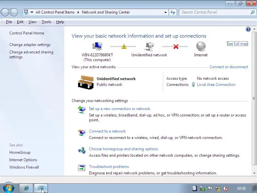Image resolution: width=257 pixels, height=193 pixels.
Task: Open the Help menu
Action: (x=60, y=22)
